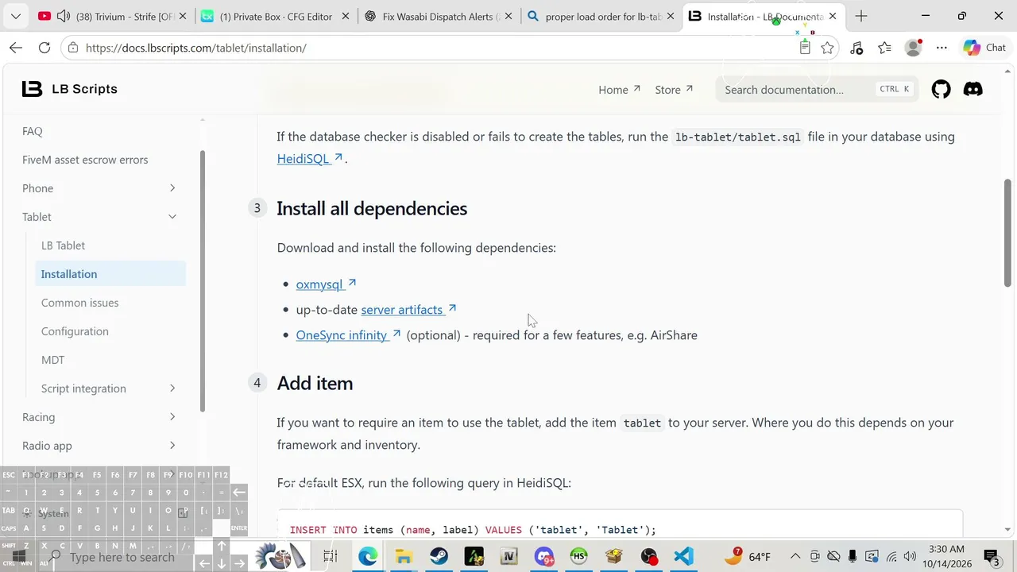
Task: Select Common issues in sidebar
Action: [x=79, y=303]
